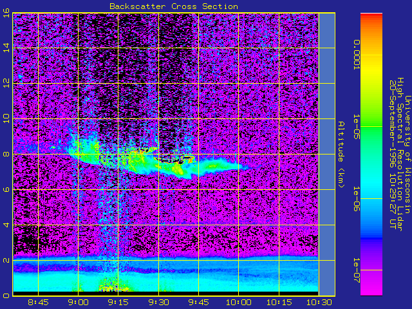Click the altitude 6 axis label
This screenshot has width=412, height=309.
tap(6, 189)
